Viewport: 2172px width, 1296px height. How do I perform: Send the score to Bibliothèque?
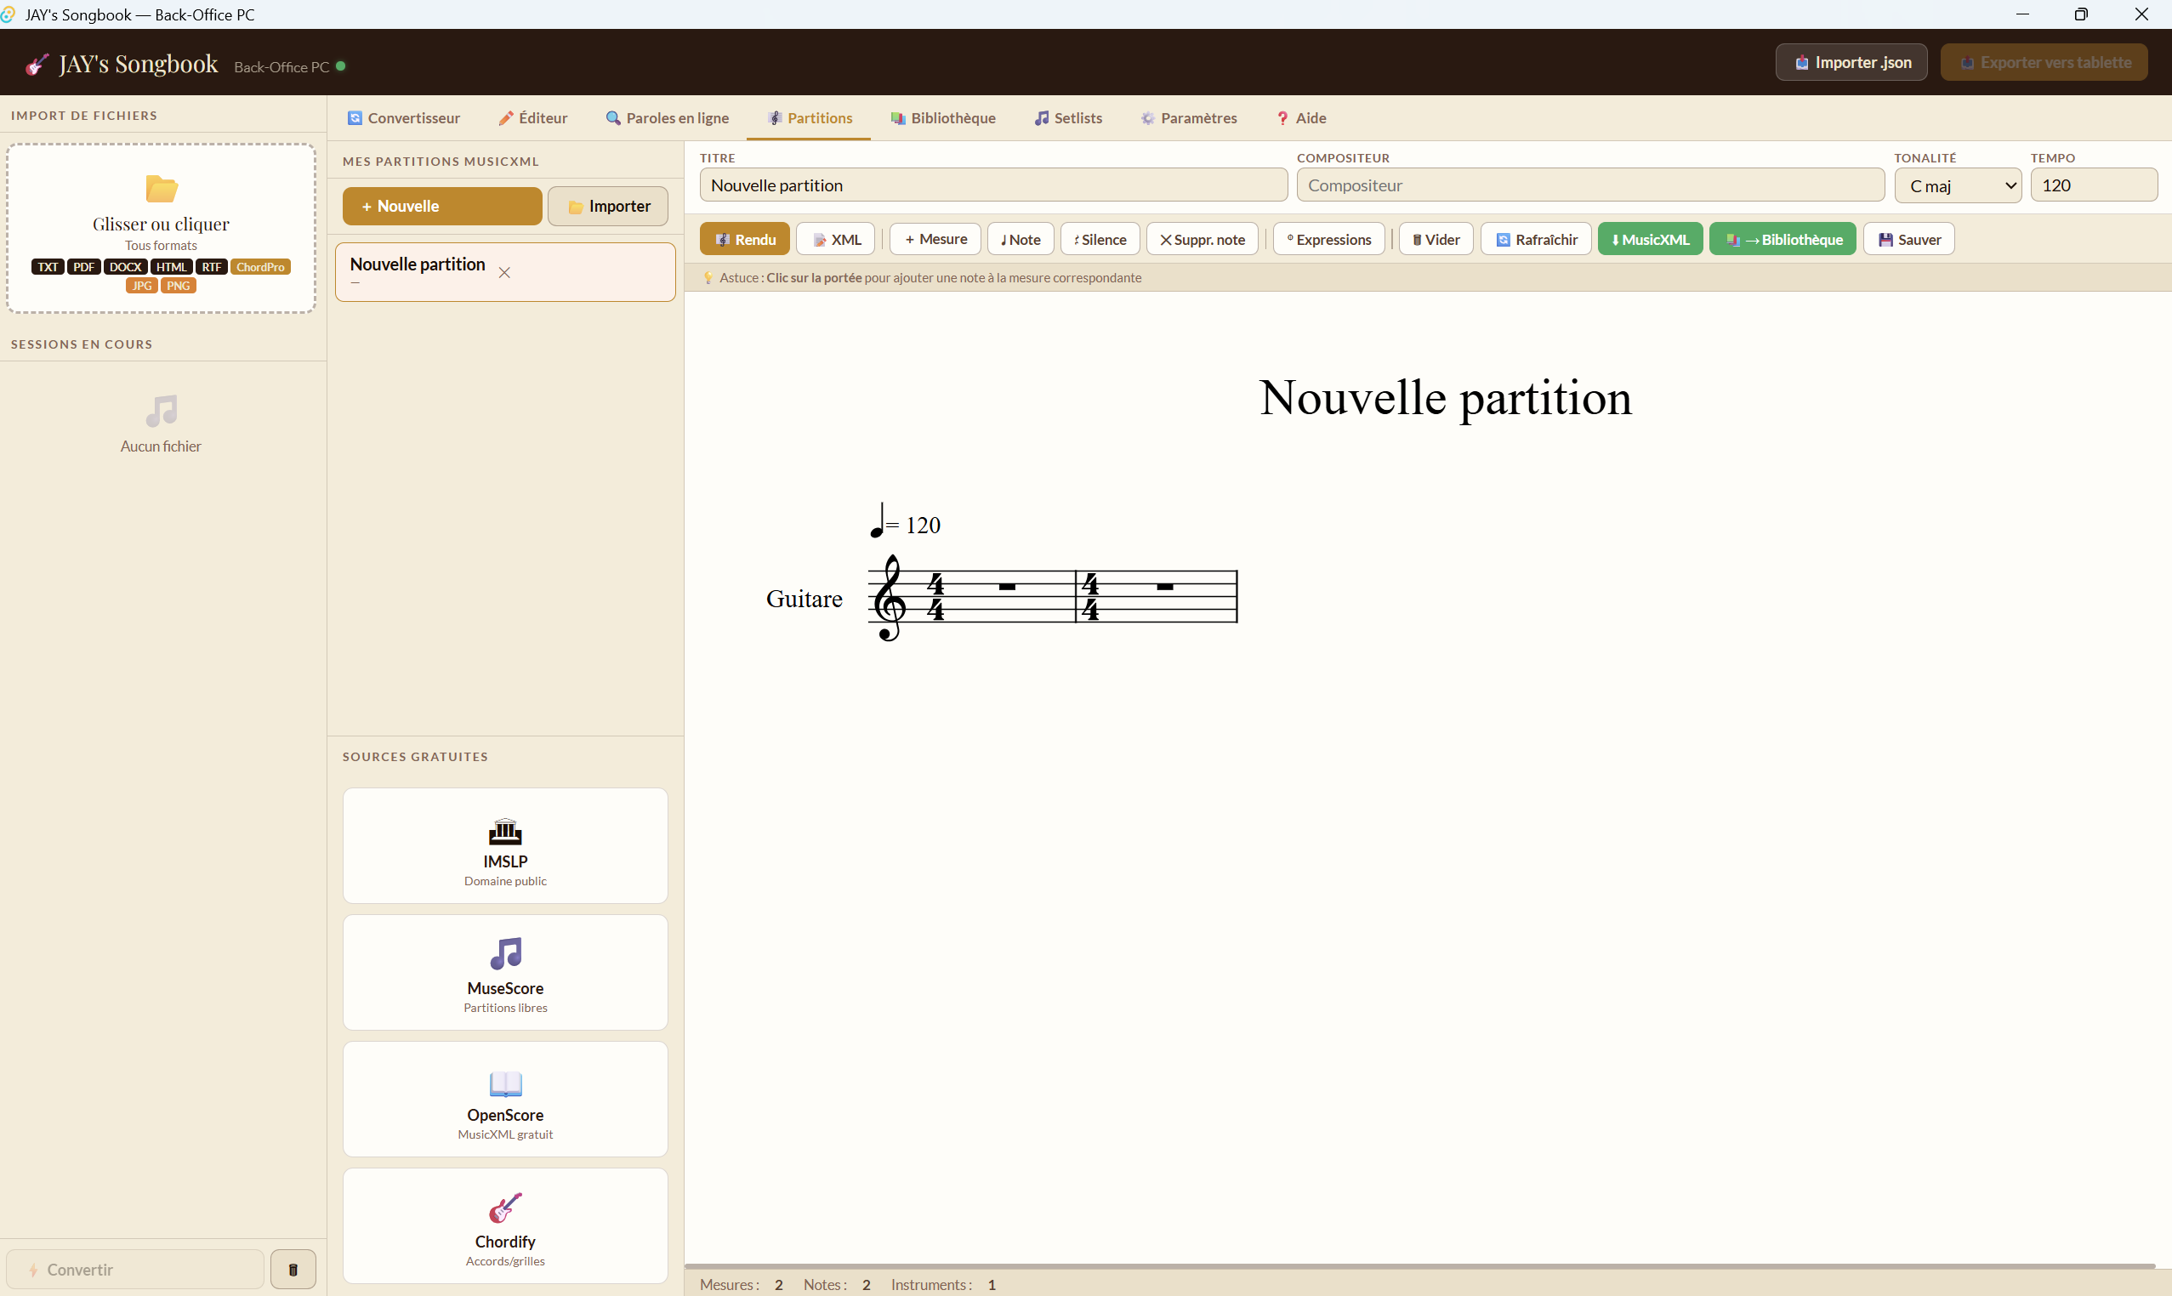coord(1782,239)
